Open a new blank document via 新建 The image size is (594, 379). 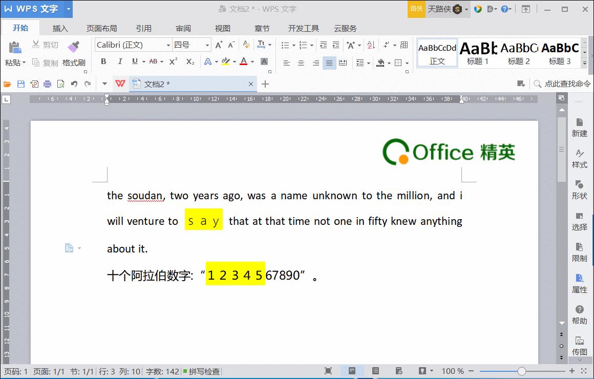pyautogui.click(x=579, y=127)
